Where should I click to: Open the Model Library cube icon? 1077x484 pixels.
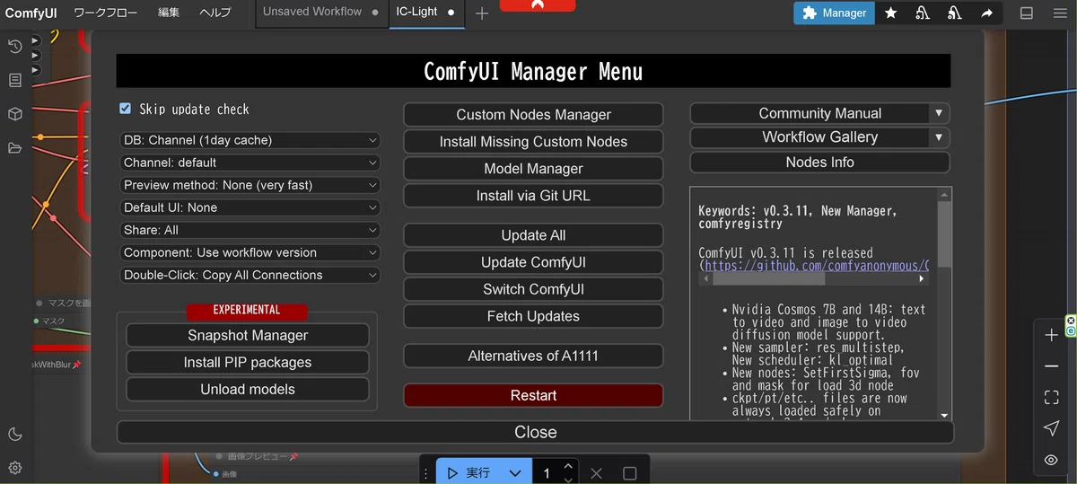(x=14, y=114)
